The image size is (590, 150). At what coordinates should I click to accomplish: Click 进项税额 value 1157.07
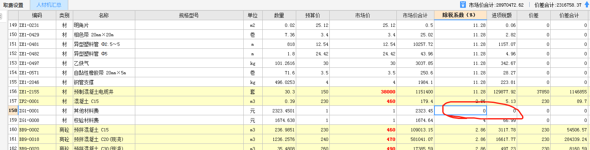click(502, 44)
